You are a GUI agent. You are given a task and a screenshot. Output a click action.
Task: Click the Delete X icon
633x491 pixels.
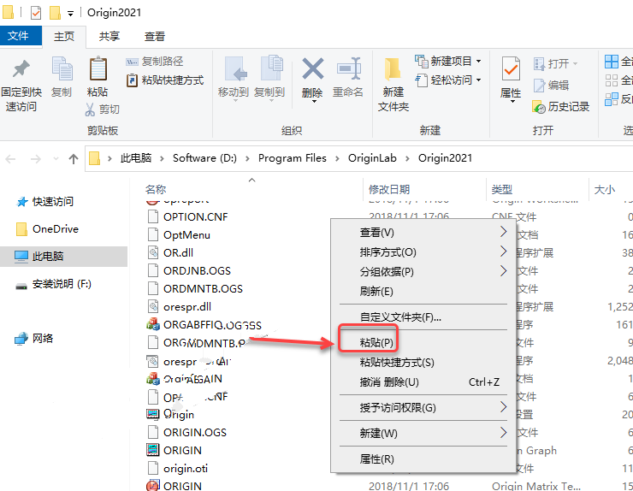pyautogui.click(x=313, y=68)
